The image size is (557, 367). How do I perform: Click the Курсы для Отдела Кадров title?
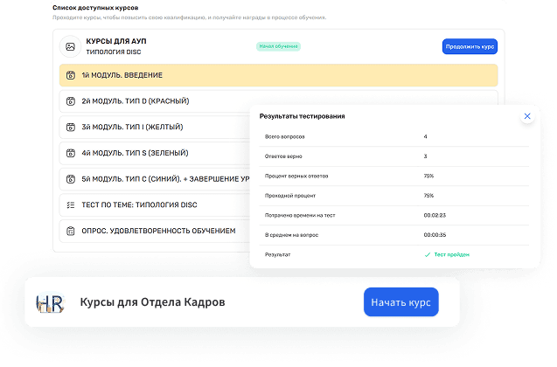[x=152, y=302]
